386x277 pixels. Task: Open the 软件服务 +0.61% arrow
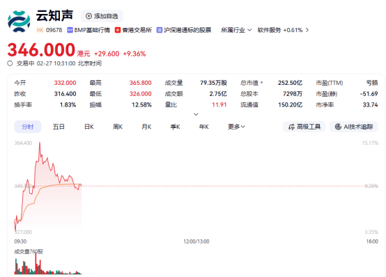pos(307,30)
